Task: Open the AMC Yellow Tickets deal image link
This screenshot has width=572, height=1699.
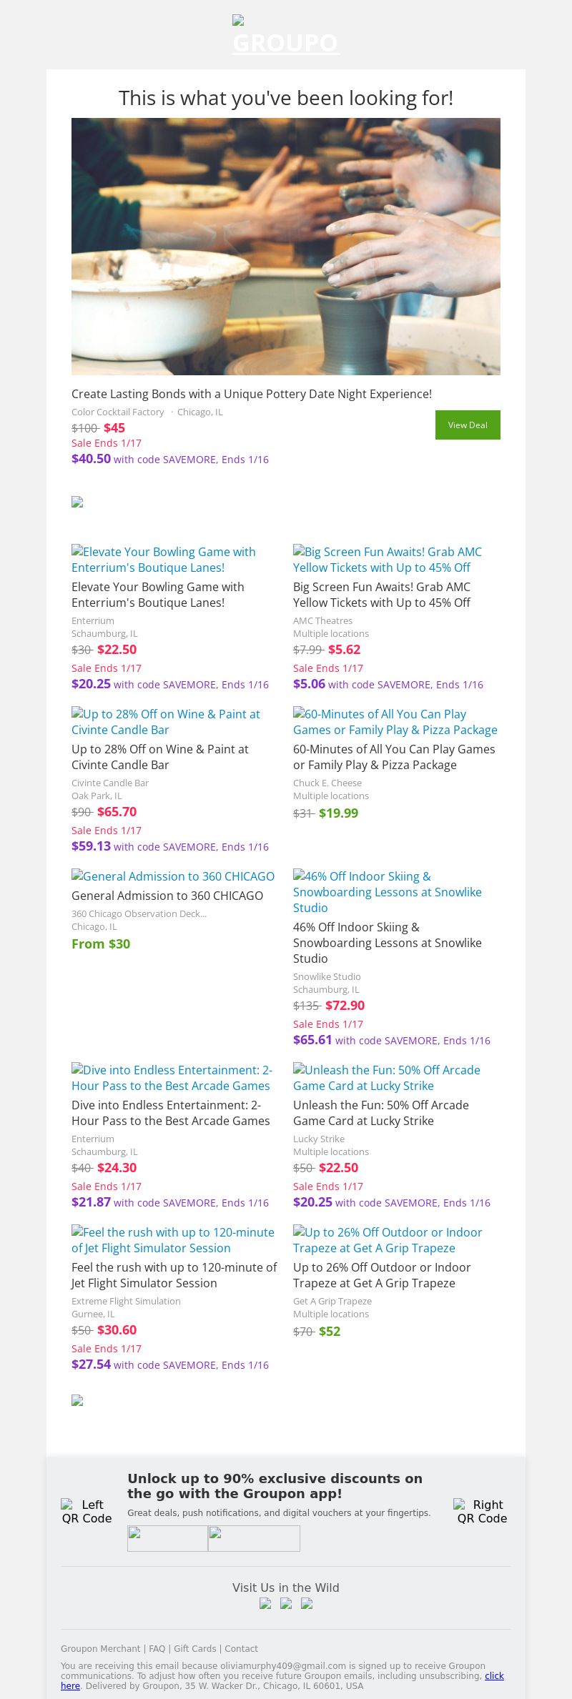Action: [x=387, y=559]
